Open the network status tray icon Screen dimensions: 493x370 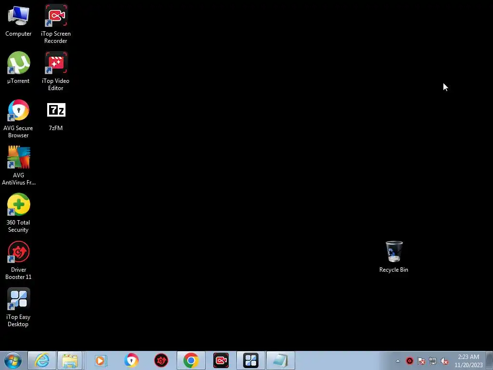coord(433,361)
